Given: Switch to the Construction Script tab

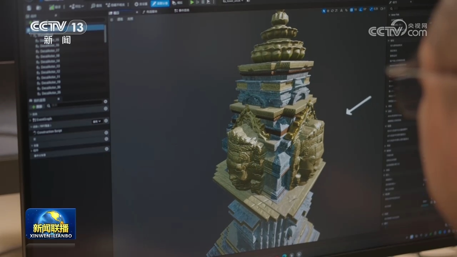Looking at the screenshot, I should pyautogui.click(x=151, y=11).
